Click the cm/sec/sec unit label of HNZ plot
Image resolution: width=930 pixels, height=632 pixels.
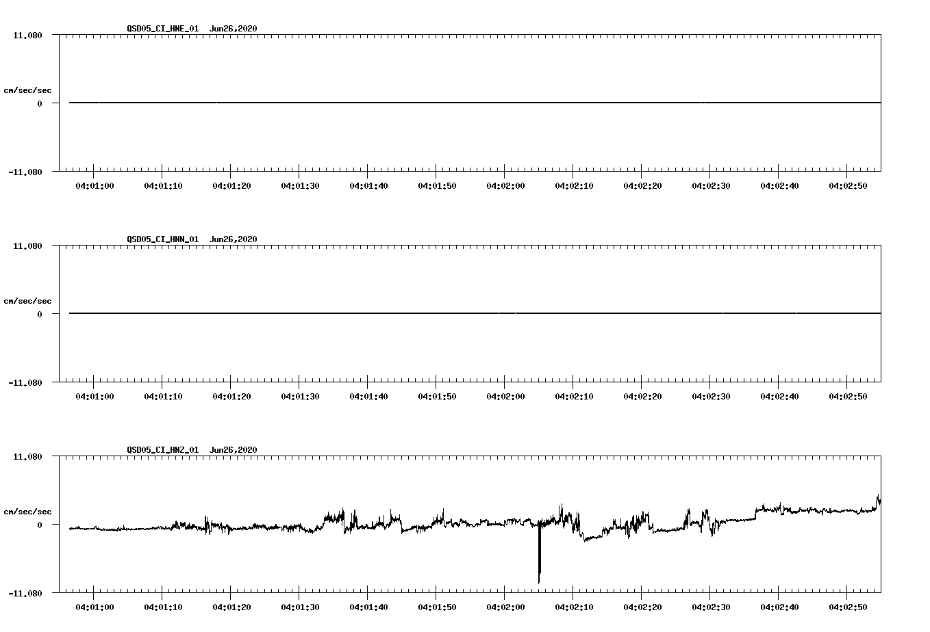pos(27,512)
